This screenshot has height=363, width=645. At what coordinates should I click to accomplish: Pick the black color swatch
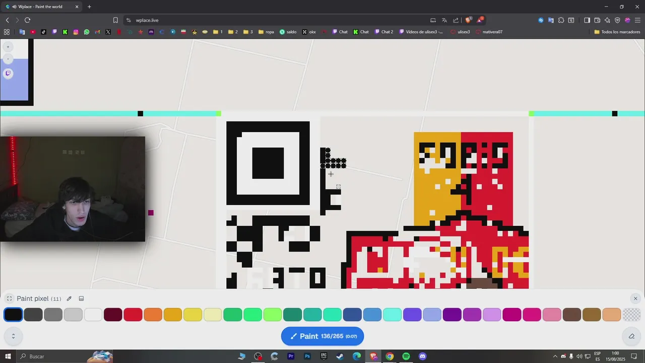tap(13, 315)
